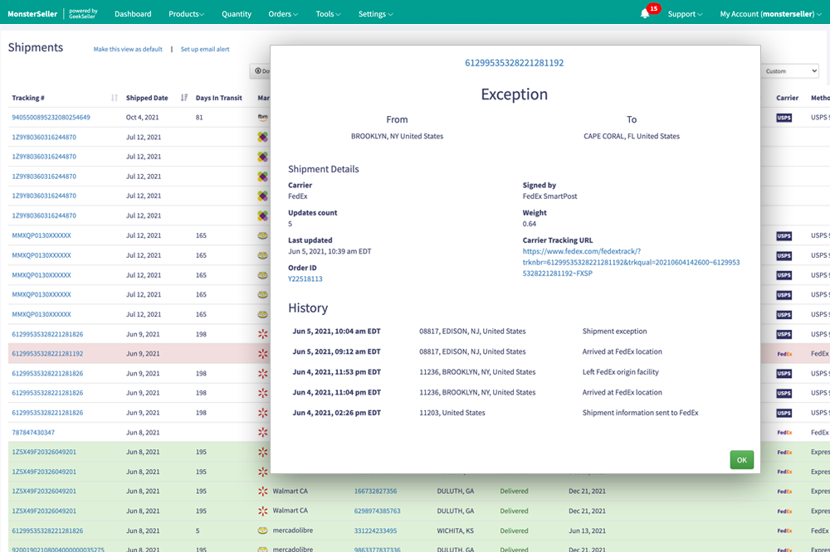Click mercadolibre icon in WICHITA, KS row
Viewport: 830px width, 552px height.
pos(262,530)
